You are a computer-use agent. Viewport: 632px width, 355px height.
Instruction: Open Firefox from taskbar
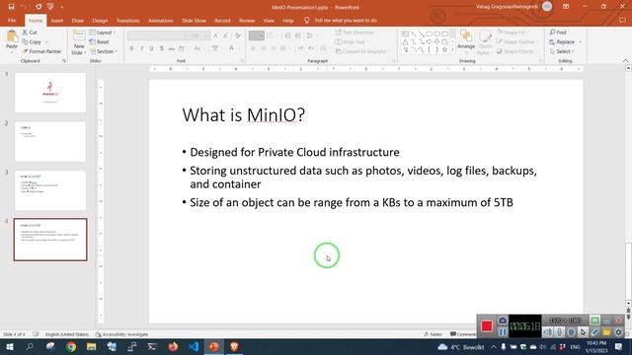pyautogui.click(x=173, y=346)
